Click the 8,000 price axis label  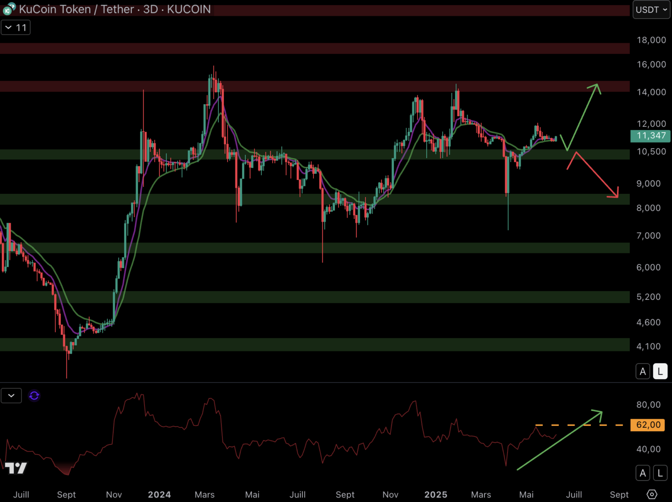(648, 208)
